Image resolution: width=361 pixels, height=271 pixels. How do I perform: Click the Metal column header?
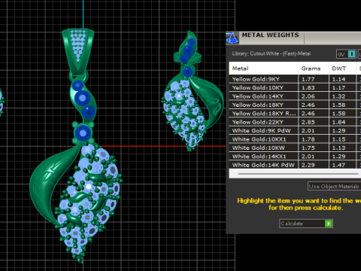pos(263,69)
